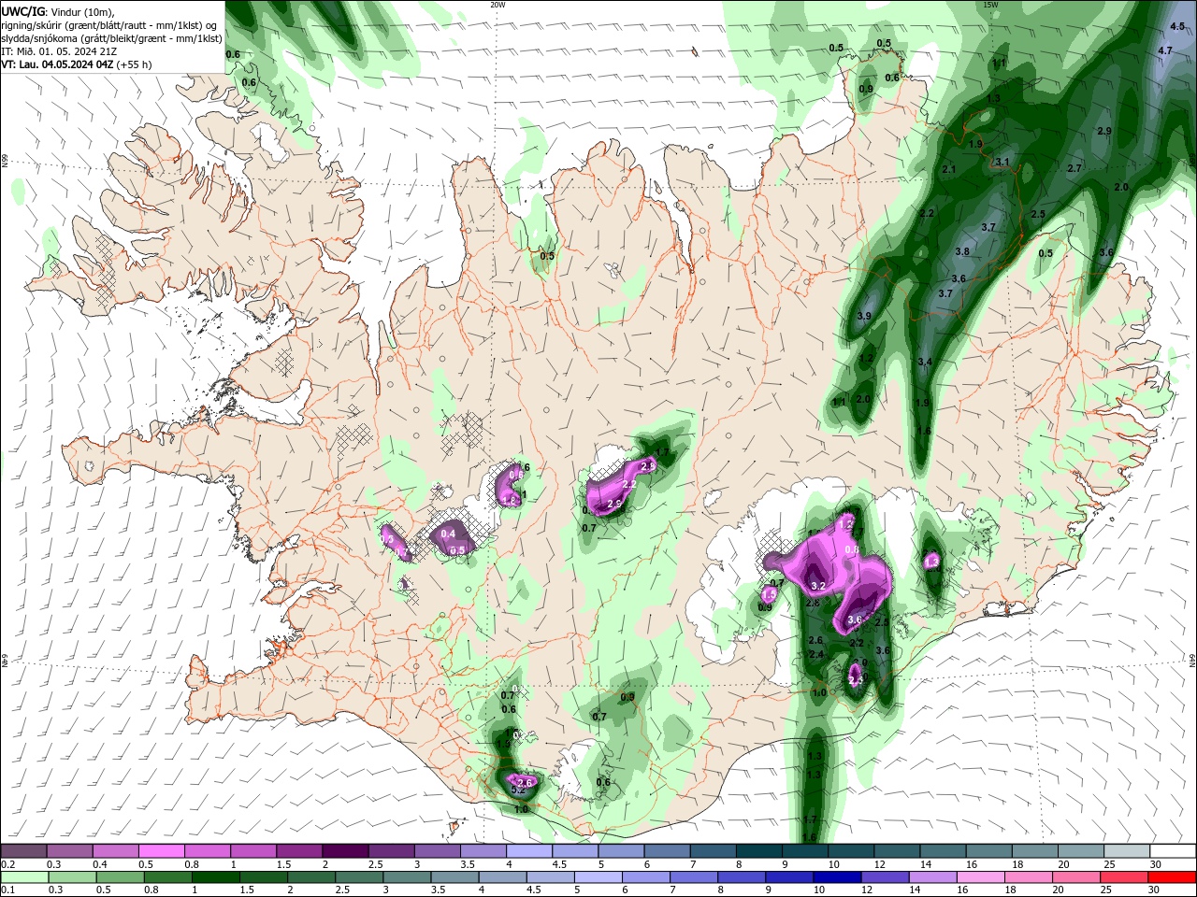Click the pale grey swatch labeled 25, upper row
The width and height of the screenshot is (1197, 897).
[1127, 851]
